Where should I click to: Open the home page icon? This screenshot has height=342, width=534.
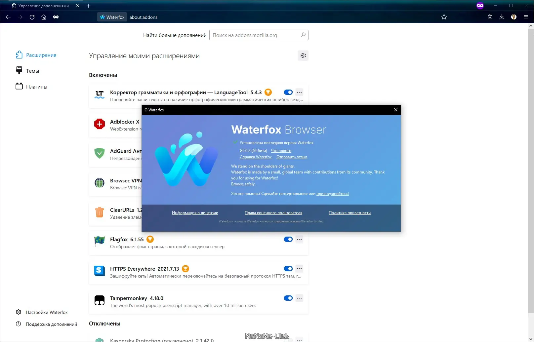(44, 17)
